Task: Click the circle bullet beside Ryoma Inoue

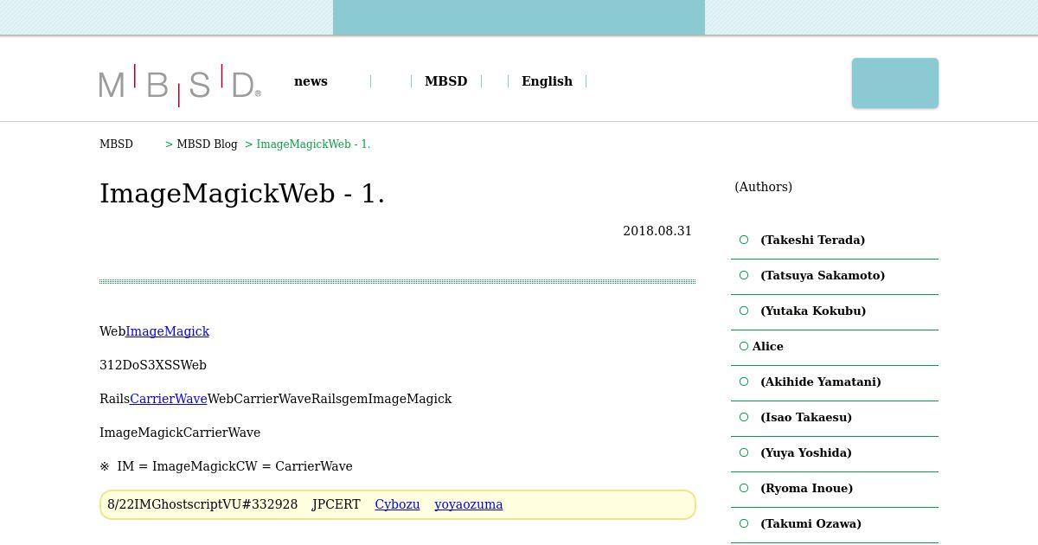Action: 743,488
